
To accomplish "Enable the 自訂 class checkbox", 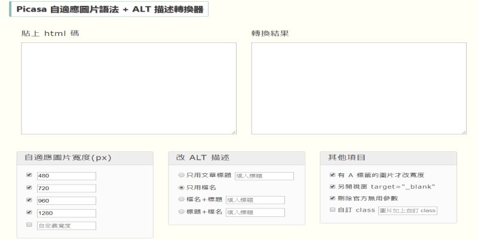I will 333,210.
